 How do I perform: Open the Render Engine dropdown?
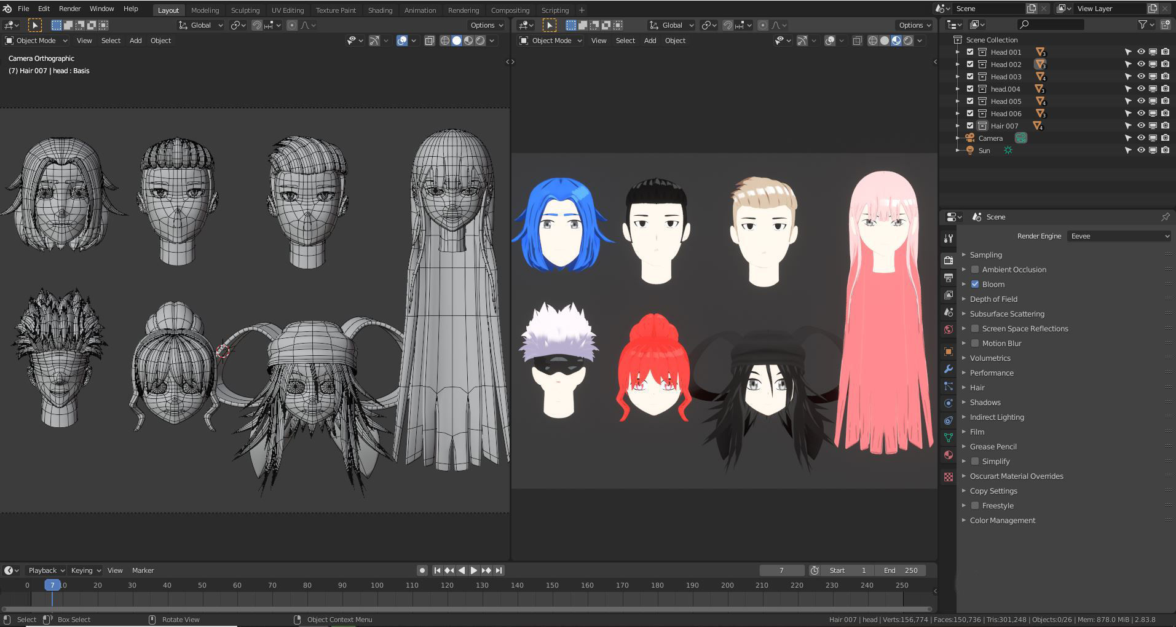coord(1119,236)
